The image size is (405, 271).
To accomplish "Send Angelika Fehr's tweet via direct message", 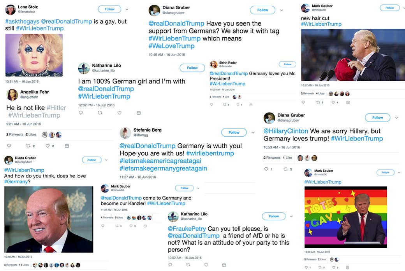I will point(67,146).
